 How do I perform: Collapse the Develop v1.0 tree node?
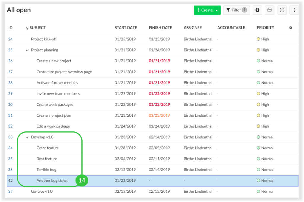(27, 137)
